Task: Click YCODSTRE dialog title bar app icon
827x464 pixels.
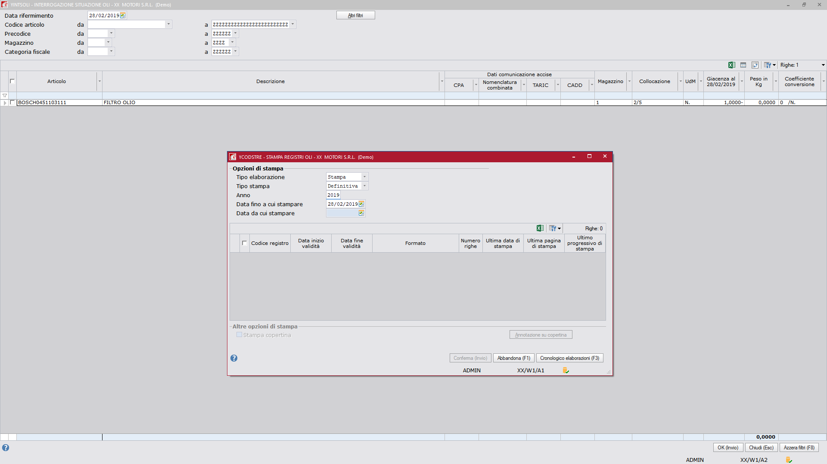Action: pos(233,157)
